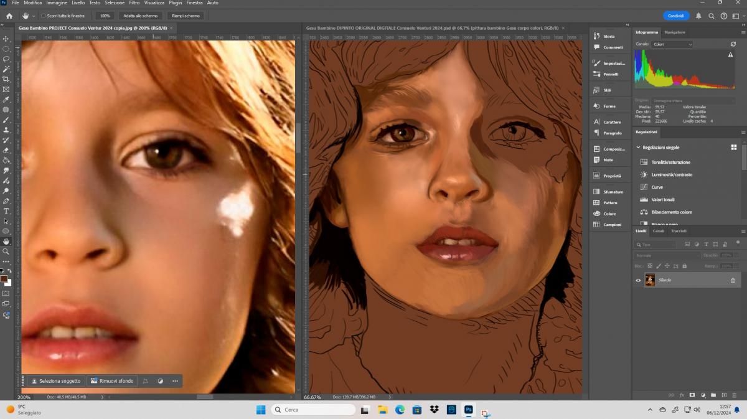Collapse Regolazioni singole section
This screenshot has height=419, width=747.
[638, 148]
